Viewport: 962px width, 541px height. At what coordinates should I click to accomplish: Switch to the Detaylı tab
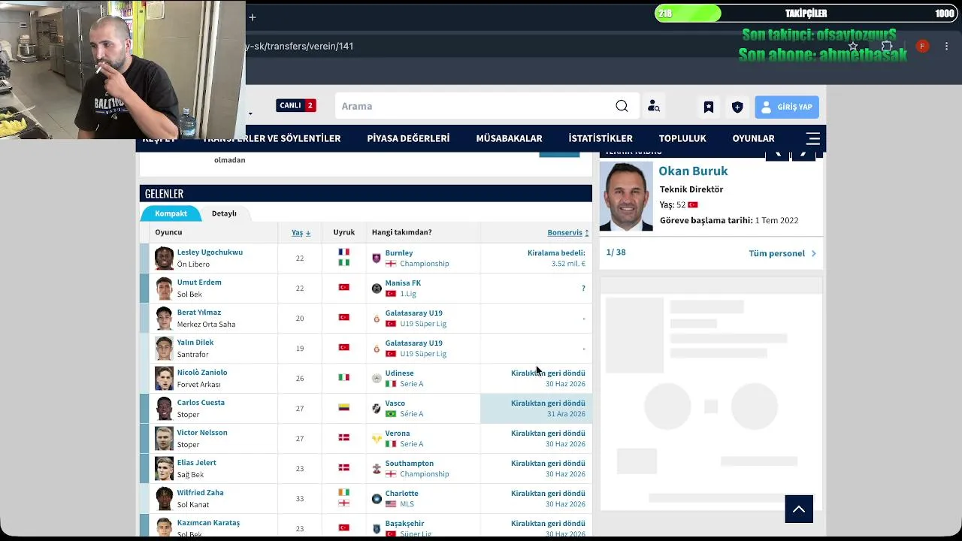coord(224,213)
